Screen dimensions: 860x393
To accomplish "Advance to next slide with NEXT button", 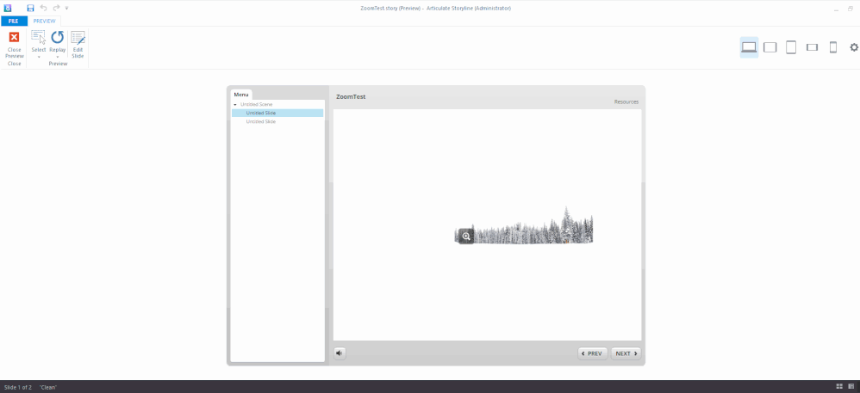I will [x=626, y=353].
